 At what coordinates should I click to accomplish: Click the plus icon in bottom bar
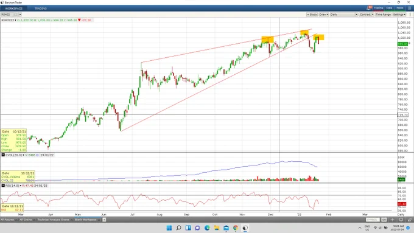(392, 220)
